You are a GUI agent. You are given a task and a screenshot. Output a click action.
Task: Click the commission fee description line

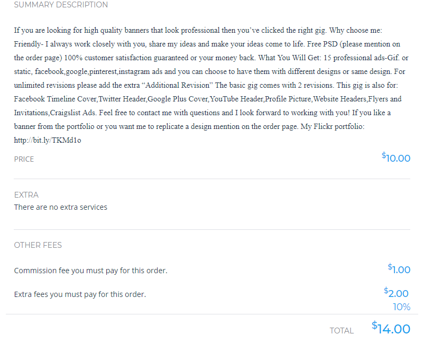[x=90, y=271]
